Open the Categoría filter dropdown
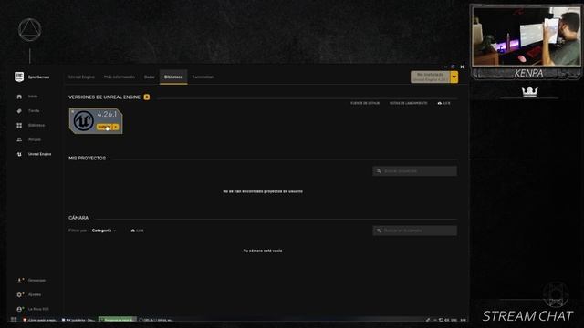Image resolution: width=584 pixels, height=328 pixels. click(x=104, y=231)
